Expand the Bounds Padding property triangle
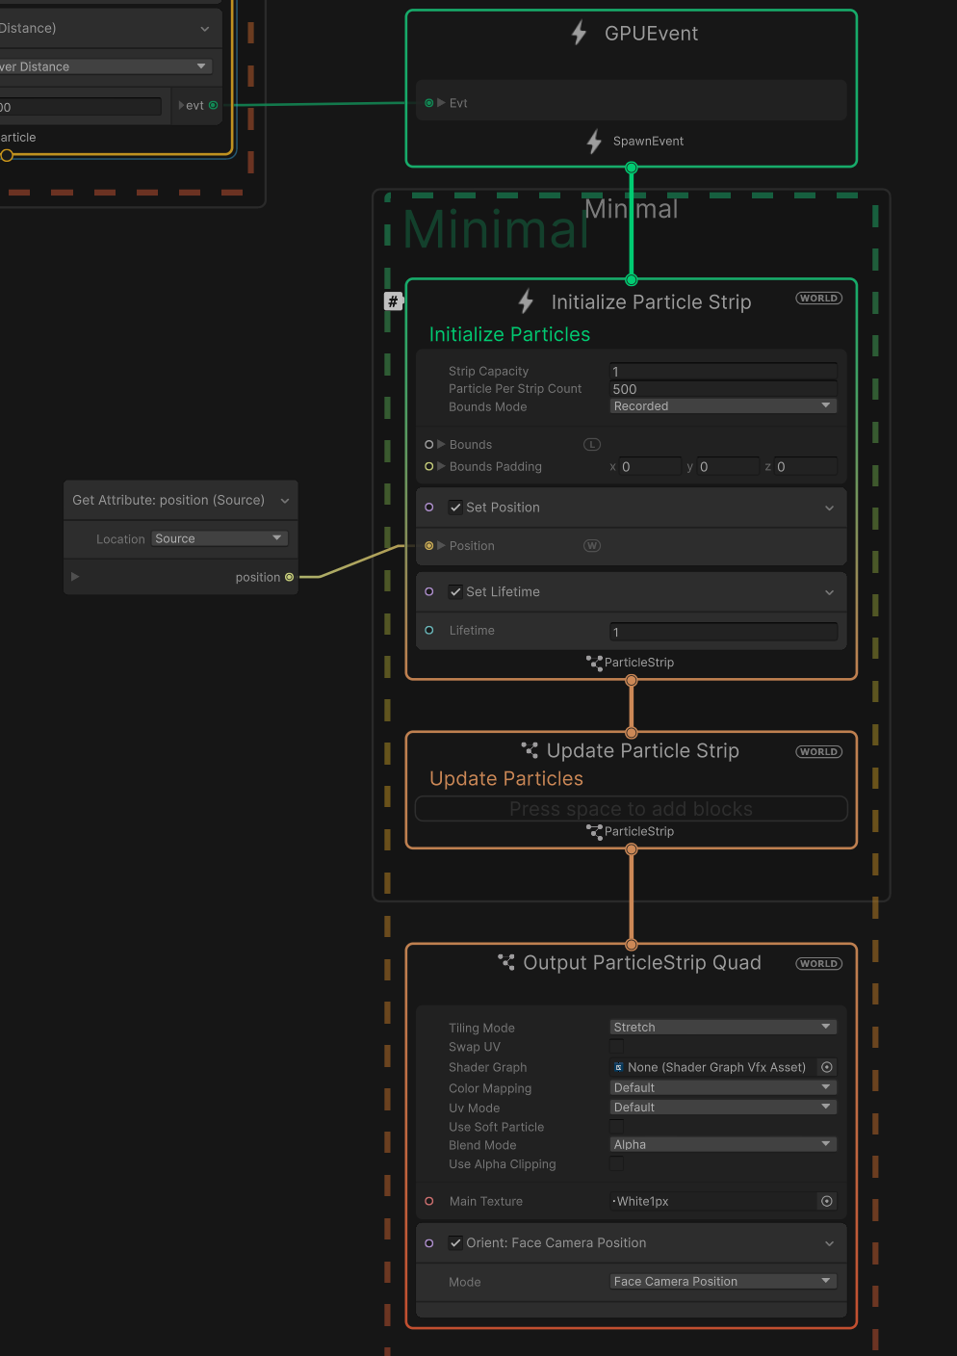The height and width of the screenshot is (1356, 957). [441, 466]
